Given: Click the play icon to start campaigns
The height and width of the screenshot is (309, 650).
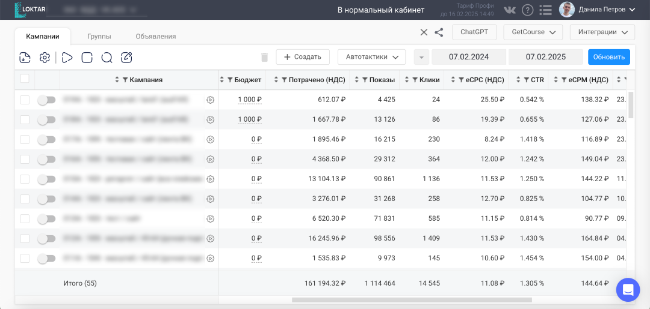Looking at the screenshot, I should 67,58.
